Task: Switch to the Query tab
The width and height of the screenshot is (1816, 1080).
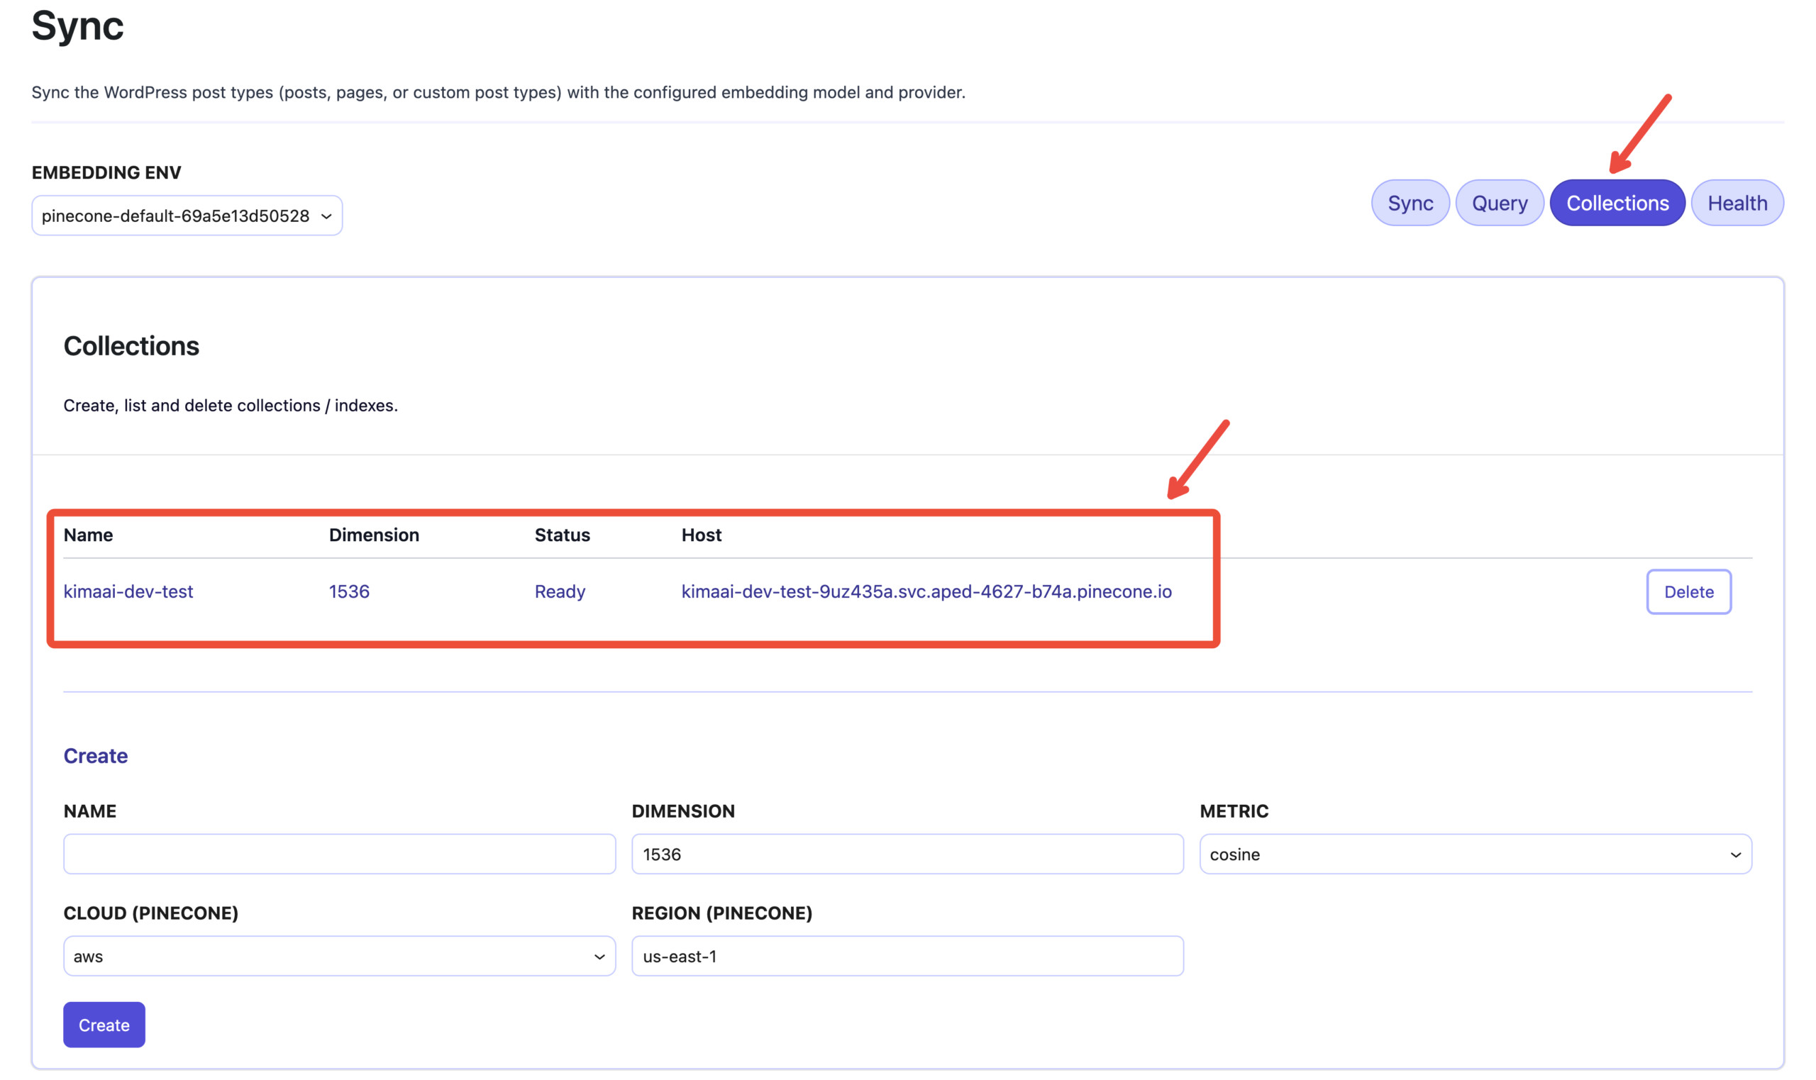Action: click(1500, 203)
